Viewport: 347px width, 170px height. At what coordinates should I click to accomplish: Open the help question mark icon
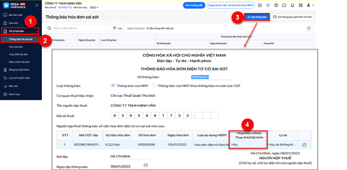[276, 5]
